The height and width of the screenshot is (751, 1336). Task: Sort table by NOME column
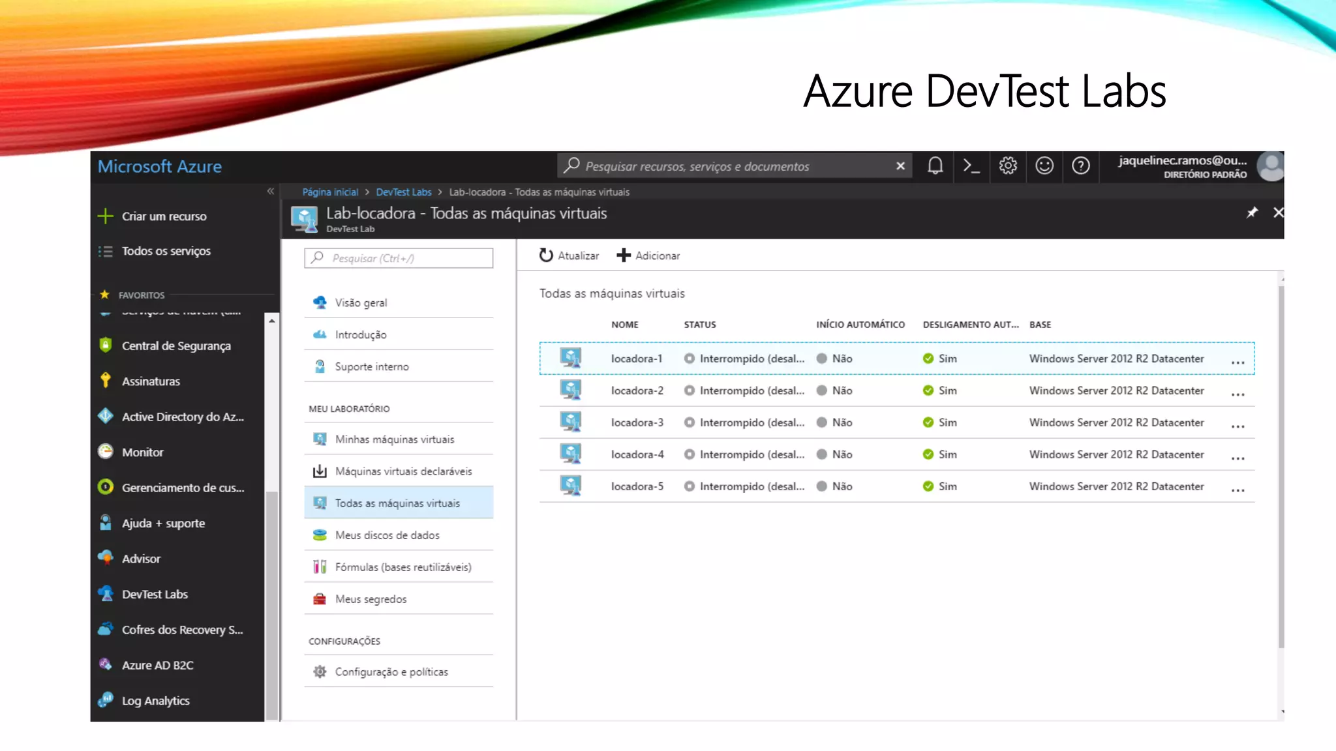coord(624,325)
